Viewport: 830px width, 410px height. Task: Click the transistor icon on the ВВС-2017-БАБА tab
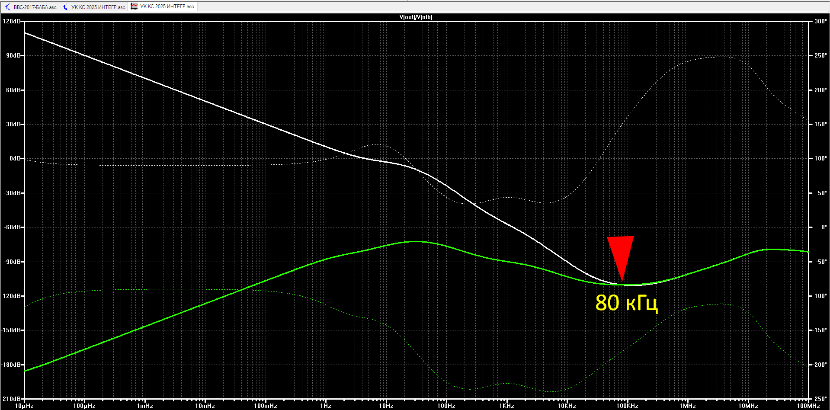point(7,7)
